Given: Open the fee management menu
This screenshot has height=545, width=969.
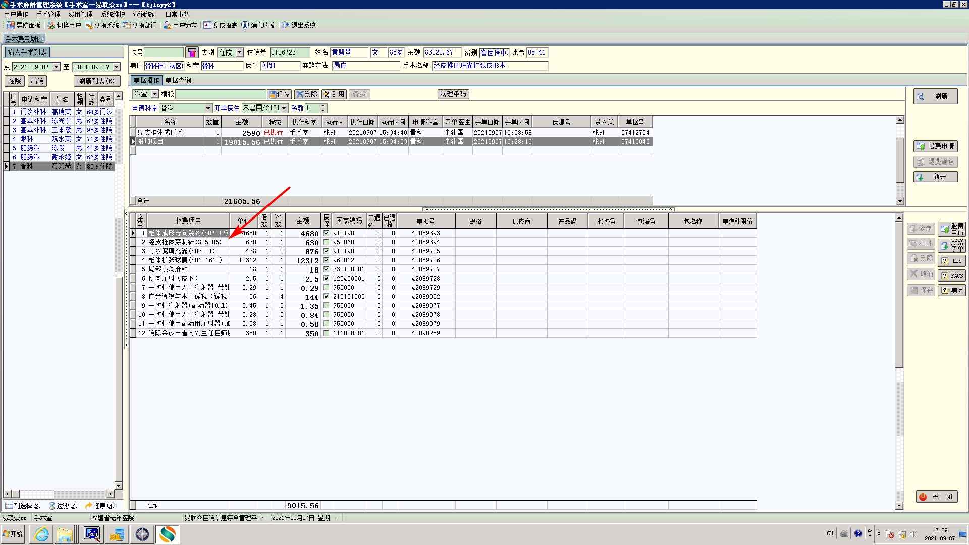Looking at the screenshot, I should point(80,14).
